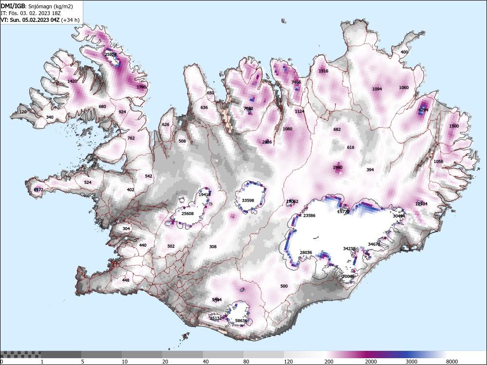Click the map value 1124
This screenshot has height=365, width=487.
tap(300, 111)
